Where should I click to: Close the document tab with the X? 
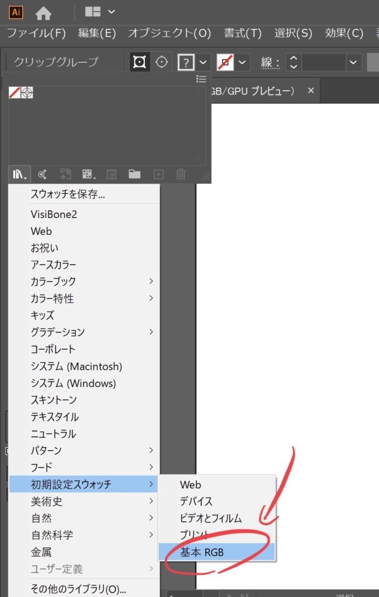311,90
